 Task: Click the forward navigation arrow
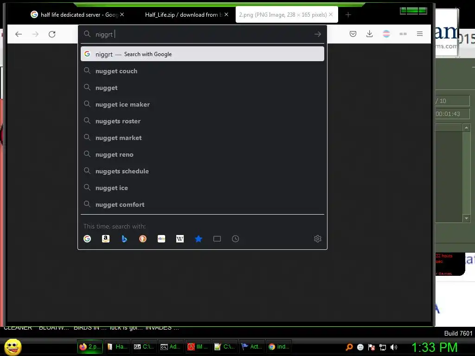[x=35, y=34]
